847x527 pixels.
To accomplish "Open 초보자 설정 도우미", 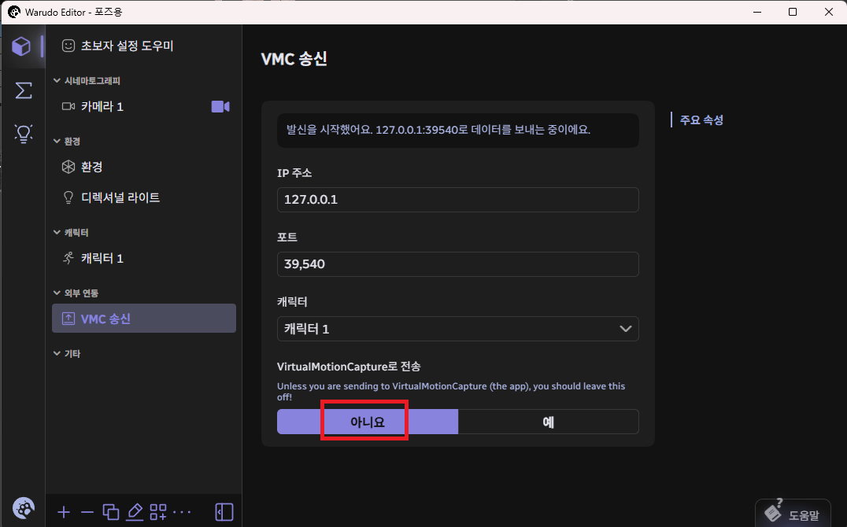I will pos(144,46).
